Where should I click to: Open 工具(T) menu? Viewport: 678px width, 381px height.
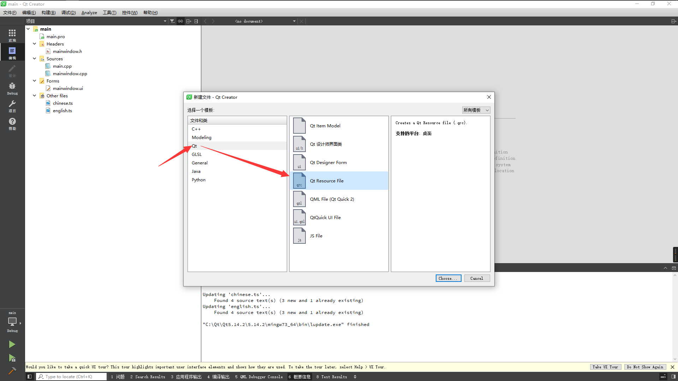109,13
